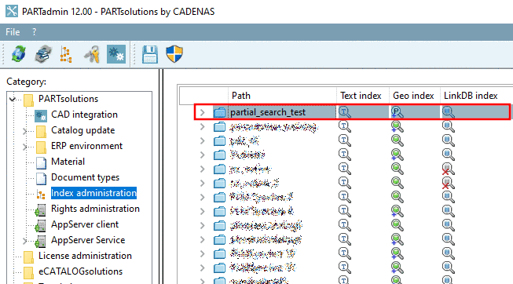Select License administration in category tree
The height and width of the screenshot is (284, 513).
pyautogui.click(x=85, y=256)
